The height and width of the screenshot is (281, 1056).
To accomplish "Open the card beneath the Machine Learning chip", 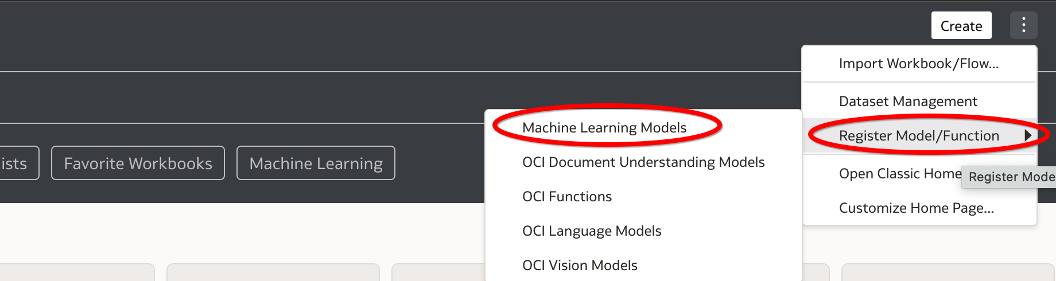I will (273, 273).
